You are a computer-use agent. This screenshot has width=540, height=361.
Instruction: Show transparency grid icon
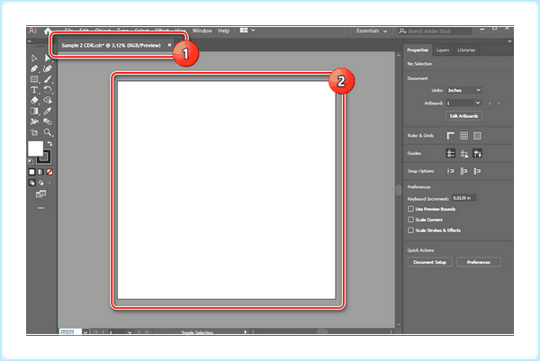[x=477, y=136]
